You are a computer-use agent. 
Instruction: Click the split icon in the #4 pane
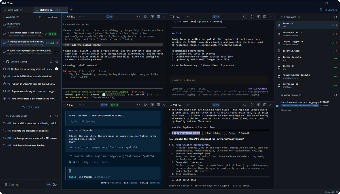coord(158,105)
